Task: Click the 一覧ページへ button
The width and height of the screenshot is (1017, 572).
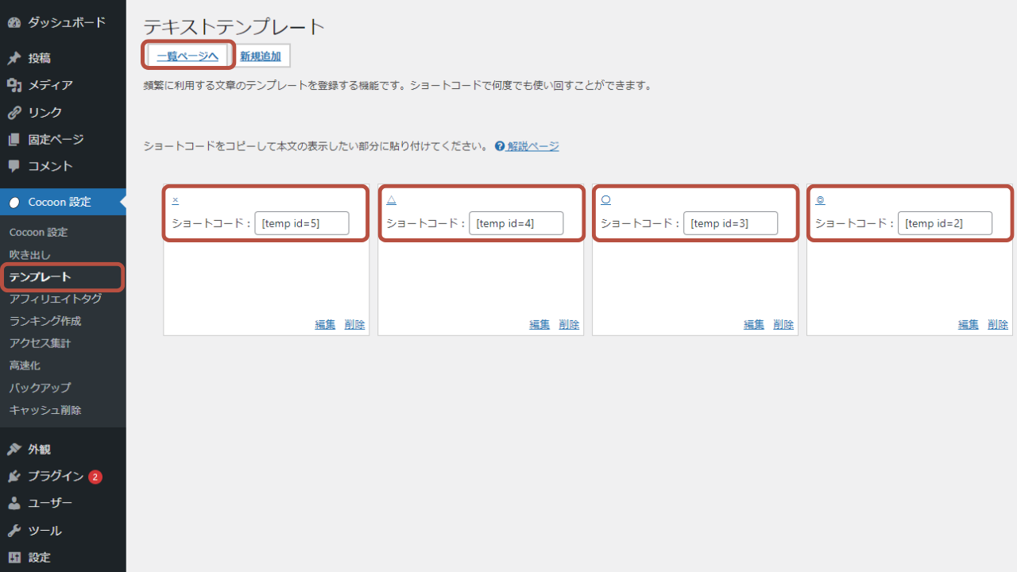Action: [188, 56]
